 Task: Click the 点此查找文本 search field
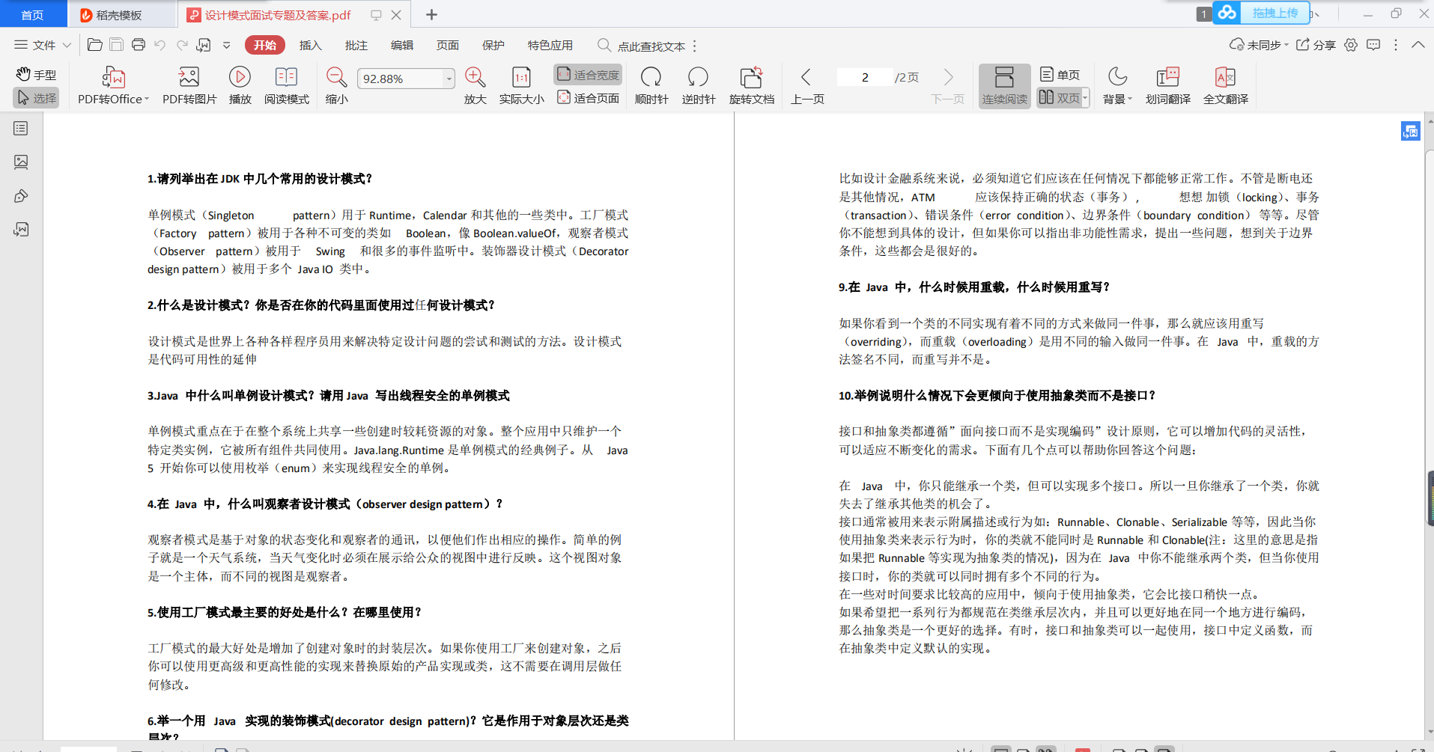pos(651,46)
